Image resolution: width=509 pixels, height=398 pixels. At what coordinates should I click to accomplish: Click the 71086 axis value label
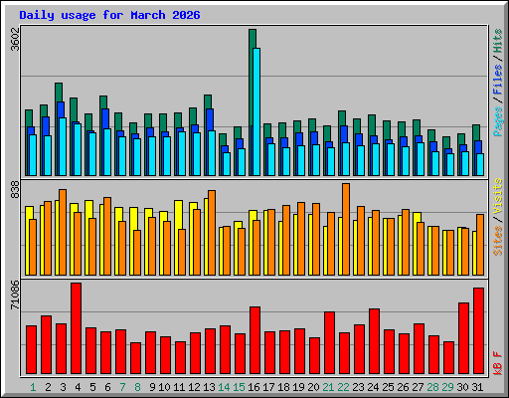click(15, 296)
